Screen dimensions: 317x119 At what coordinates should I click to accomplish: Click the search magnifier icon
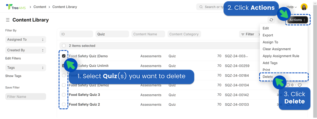(201, 7)
